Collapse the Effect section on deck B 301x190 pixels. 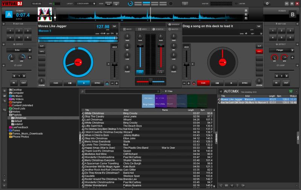(297, 44)
